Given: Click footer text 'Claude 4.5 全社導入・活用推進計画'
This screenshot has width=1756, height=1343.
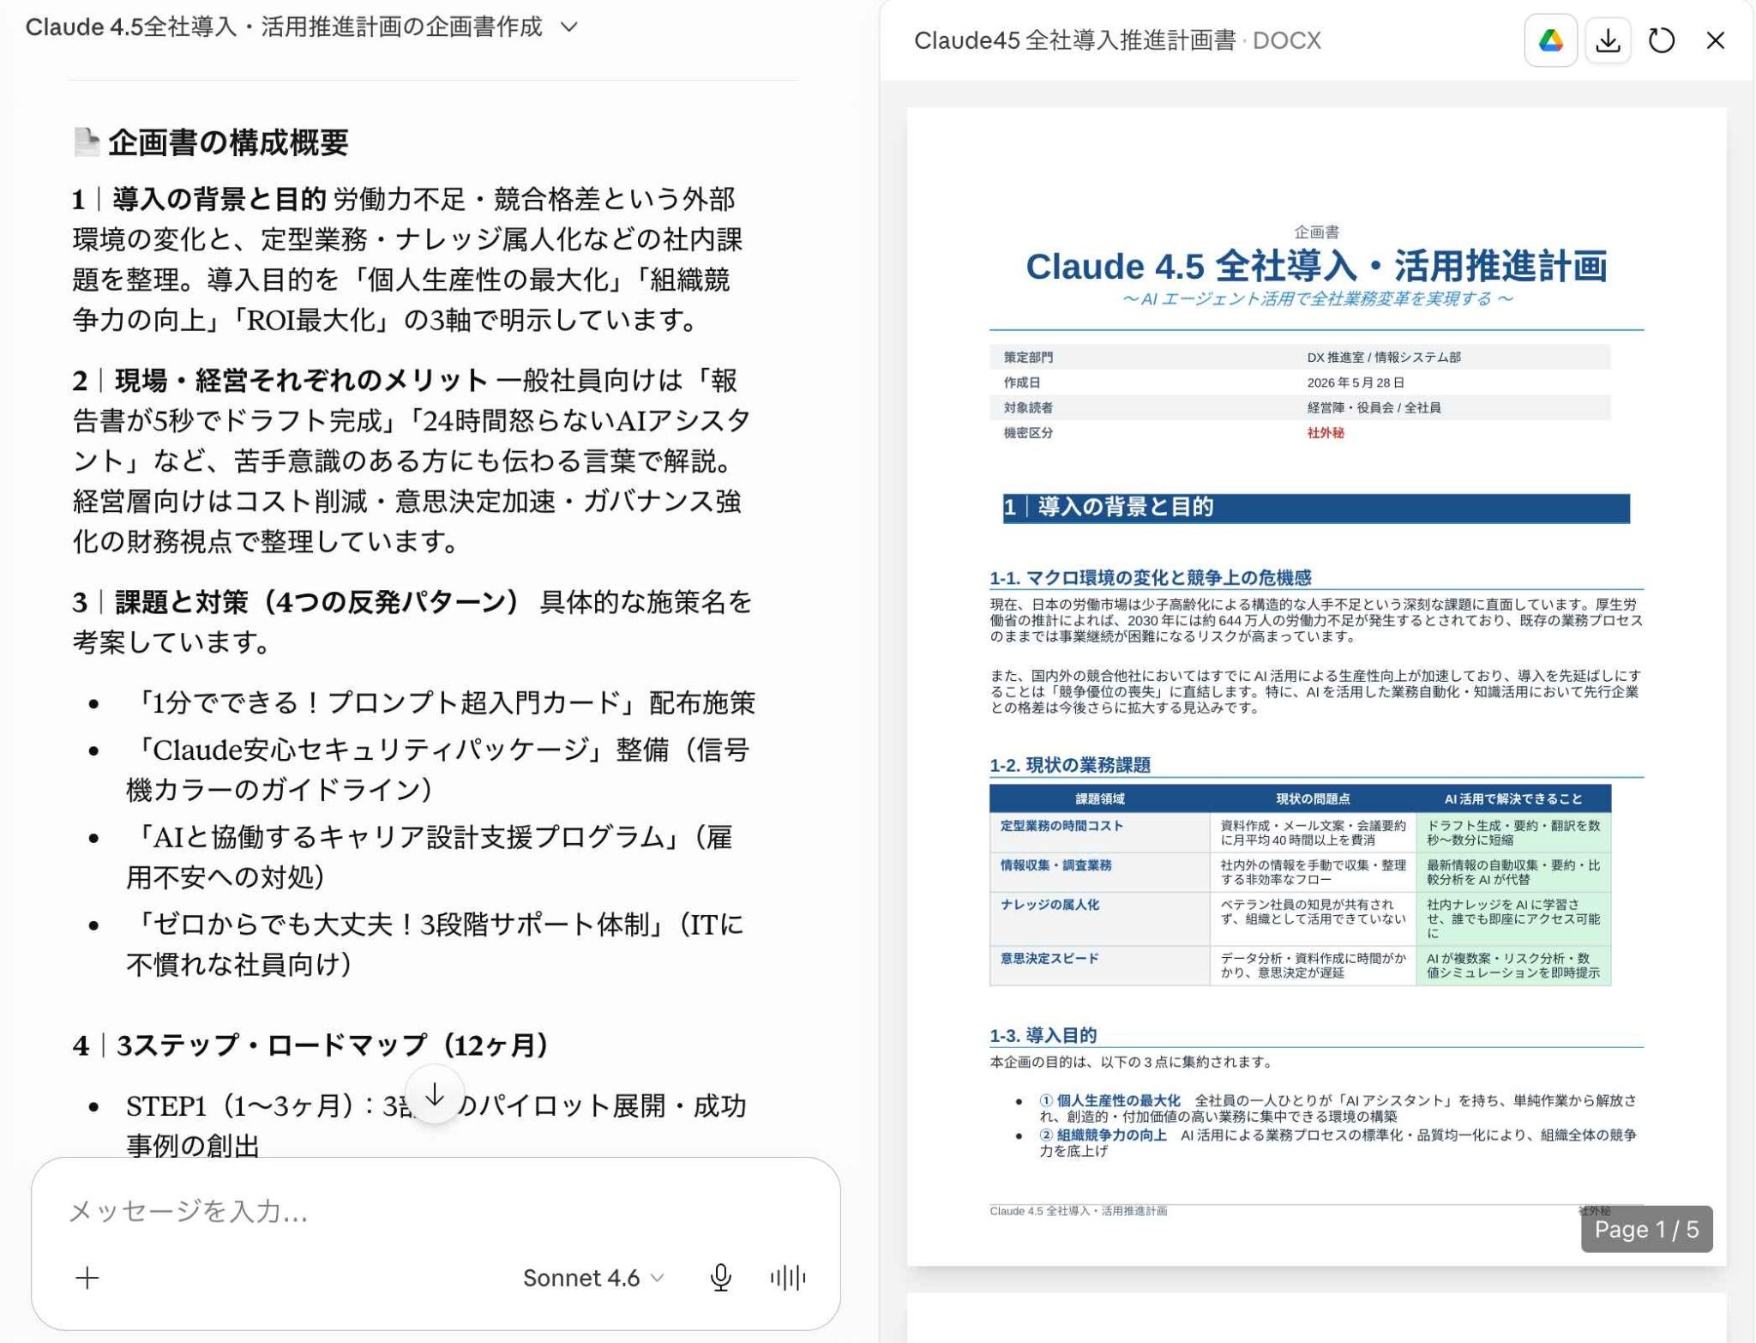Looking at the screenshot, I should 1078,1210.
